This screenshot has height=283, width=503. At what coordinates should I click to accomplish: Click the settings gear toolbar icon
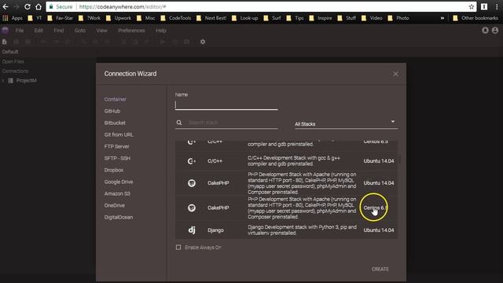pyautogui.click(x=203, y=42)
